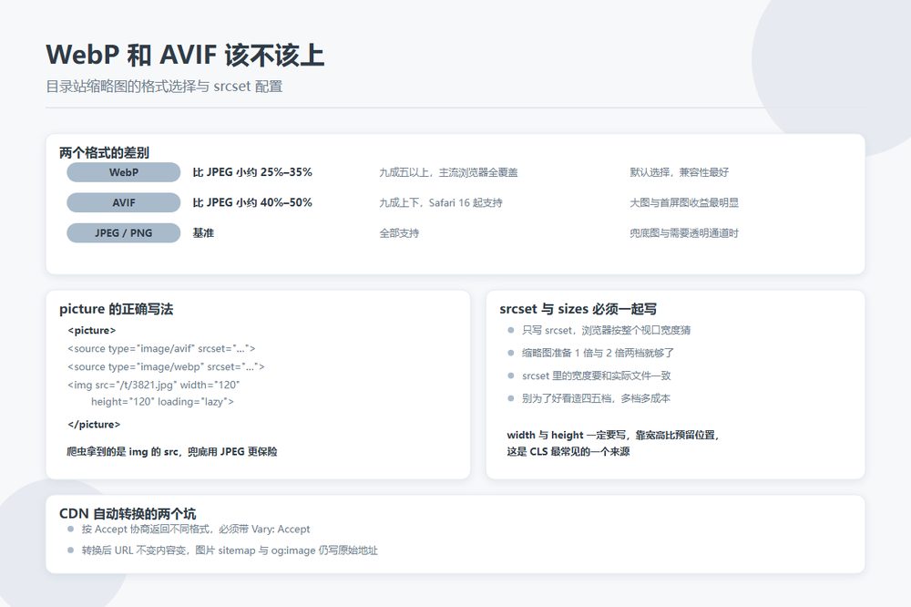911x607 pixels.
Task: Click bullet '别为了好看造四五档，多档多成本'
Action: pyautogui.click(x=596, y=398)
